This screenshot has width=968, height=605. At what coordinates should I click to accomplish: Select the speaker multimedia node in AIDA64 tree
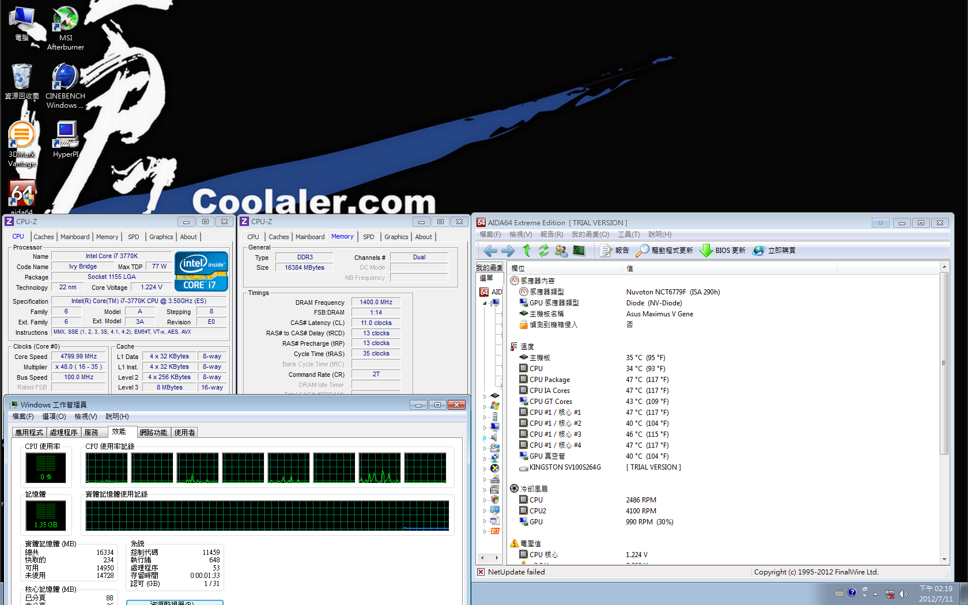click(494, 437)
